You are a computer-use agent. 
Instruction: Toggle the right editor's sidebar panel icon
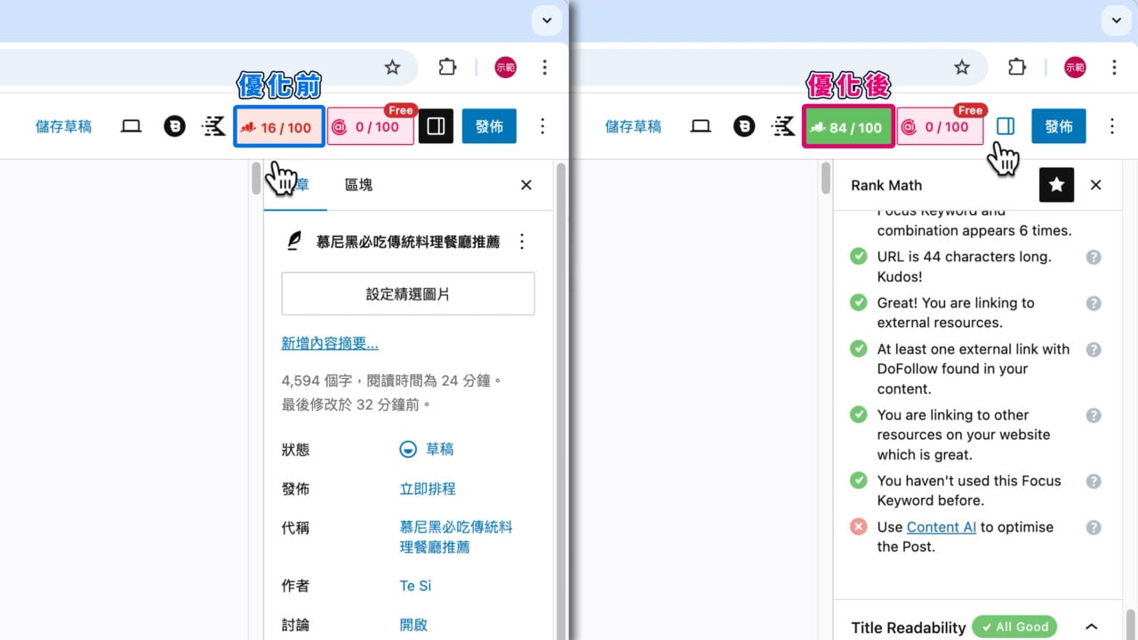point(1006,125)
